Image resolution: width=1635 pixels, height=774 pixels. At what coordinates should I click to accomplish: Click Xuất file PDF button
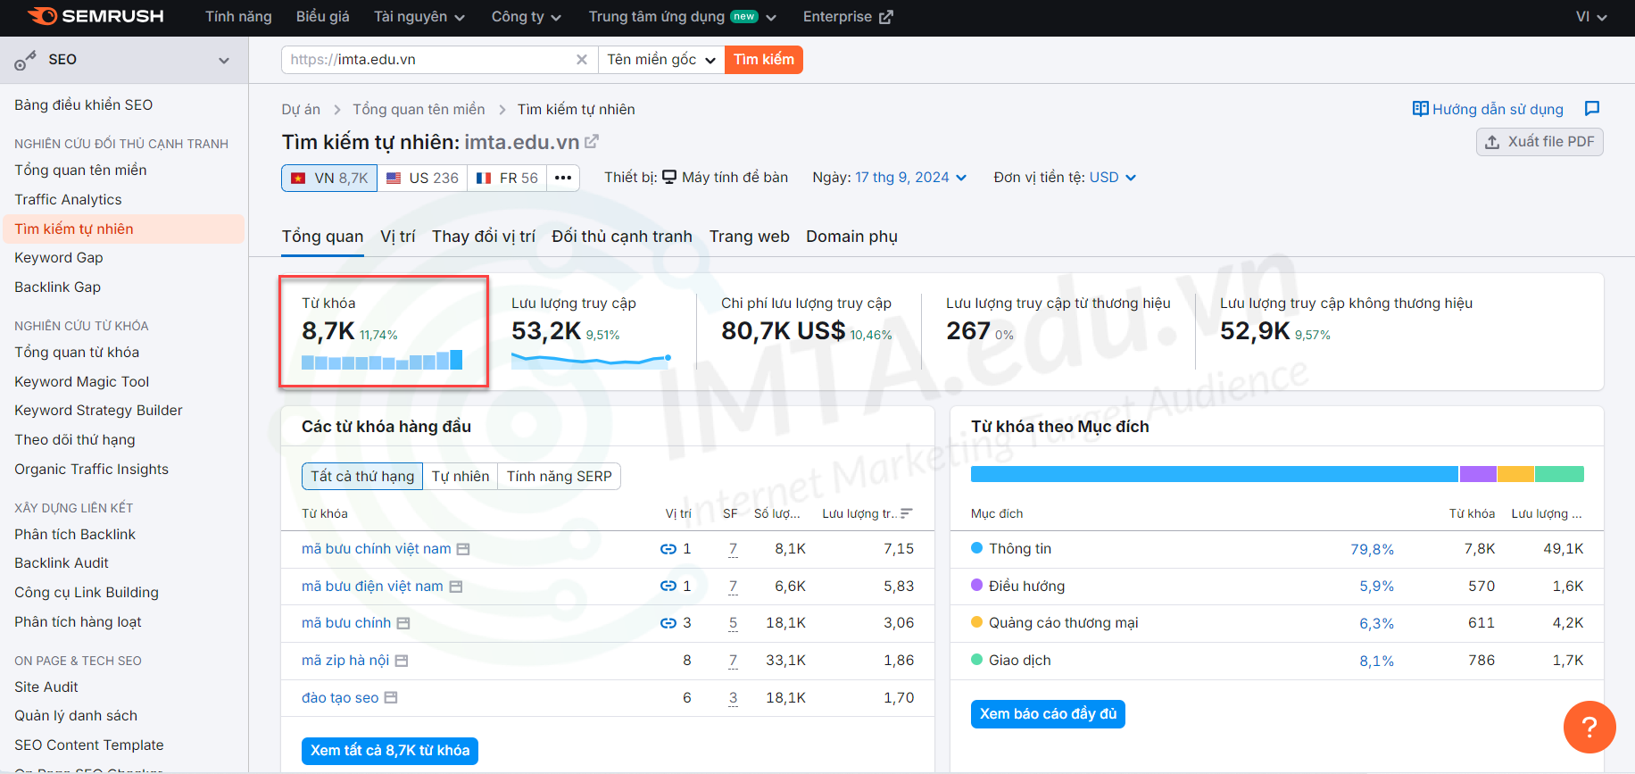(1540, 142)
